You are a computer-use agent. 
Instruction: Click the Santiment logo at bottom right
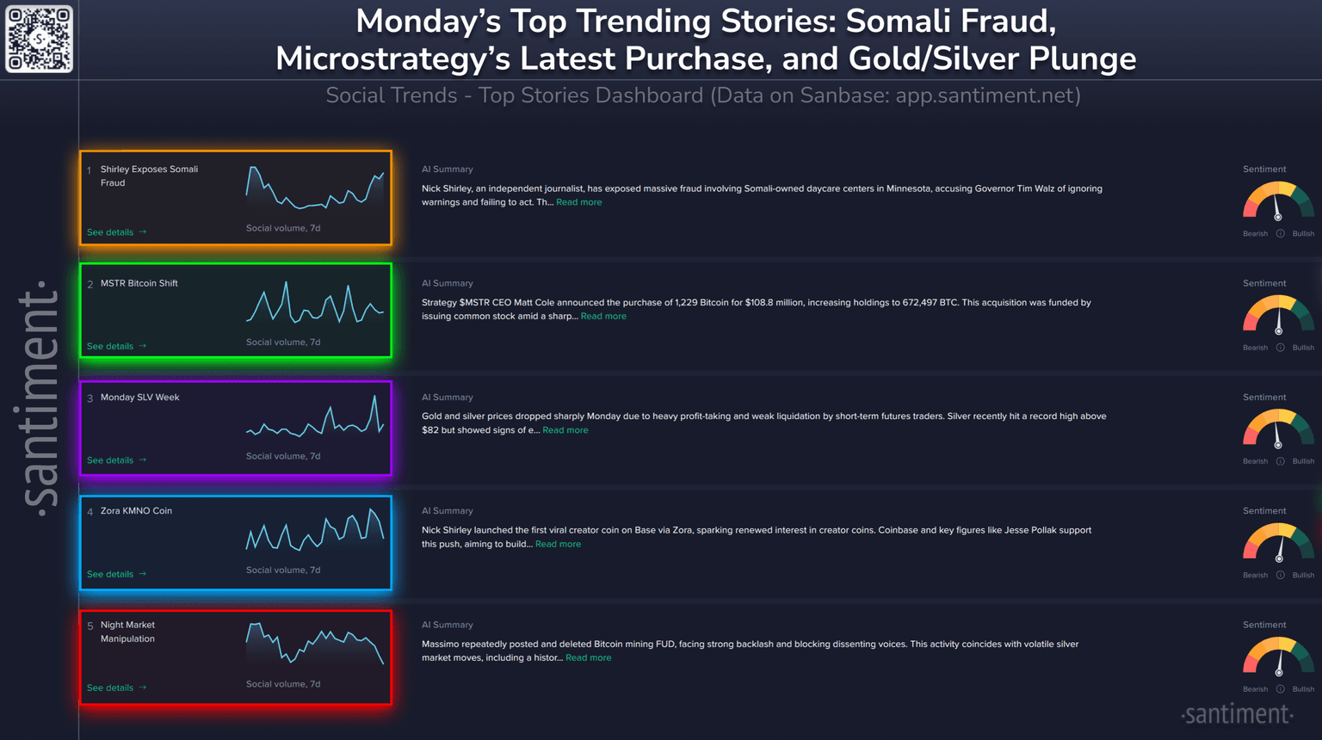pos(1237,714)
